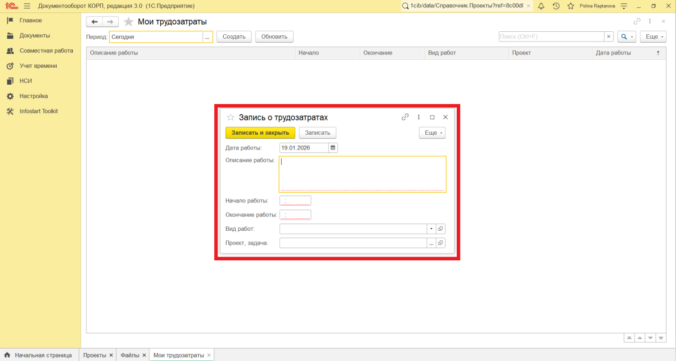The width and height of the screenshot is (676, 361).
Task: Switch to the Проекты tab
Action: [x=94, y=355]
